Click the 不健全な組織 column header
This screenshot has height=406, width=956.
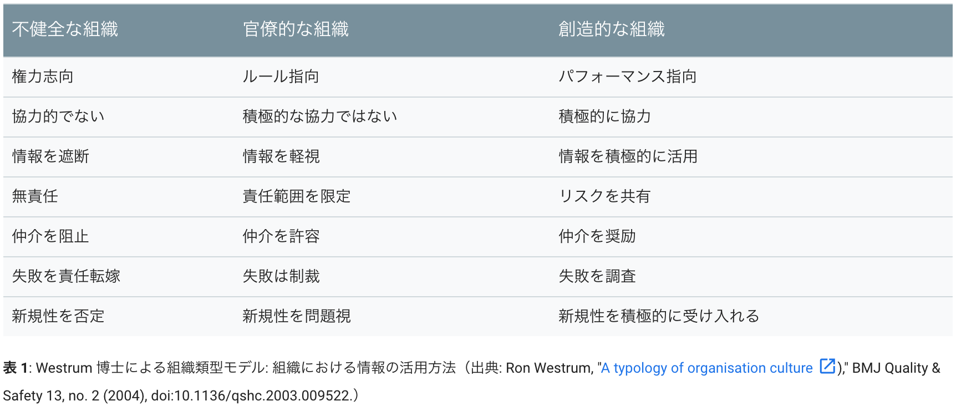tap(119, 29)
